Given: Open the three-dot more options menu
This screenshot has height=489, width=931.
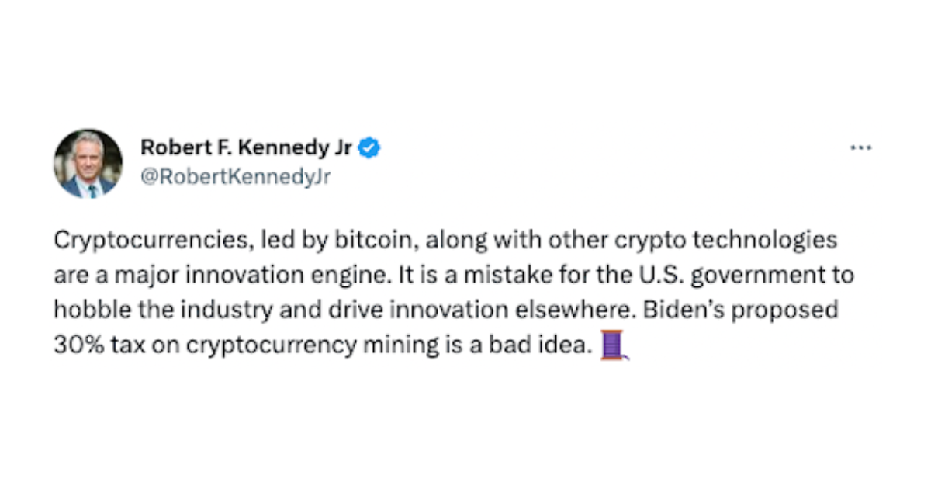Looking at the screenshot, I should [861, 147].
